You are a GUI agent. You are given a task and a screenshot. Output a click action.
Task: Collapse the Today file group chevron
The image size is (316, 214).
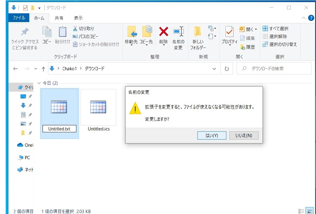[39, 83]
